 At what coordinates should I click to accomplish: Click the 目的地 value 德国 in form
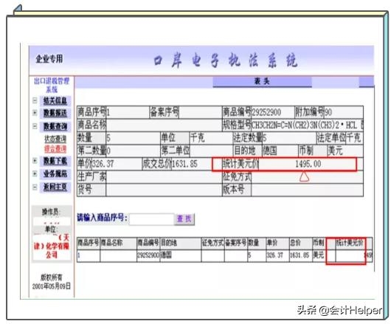pos(270,151)
